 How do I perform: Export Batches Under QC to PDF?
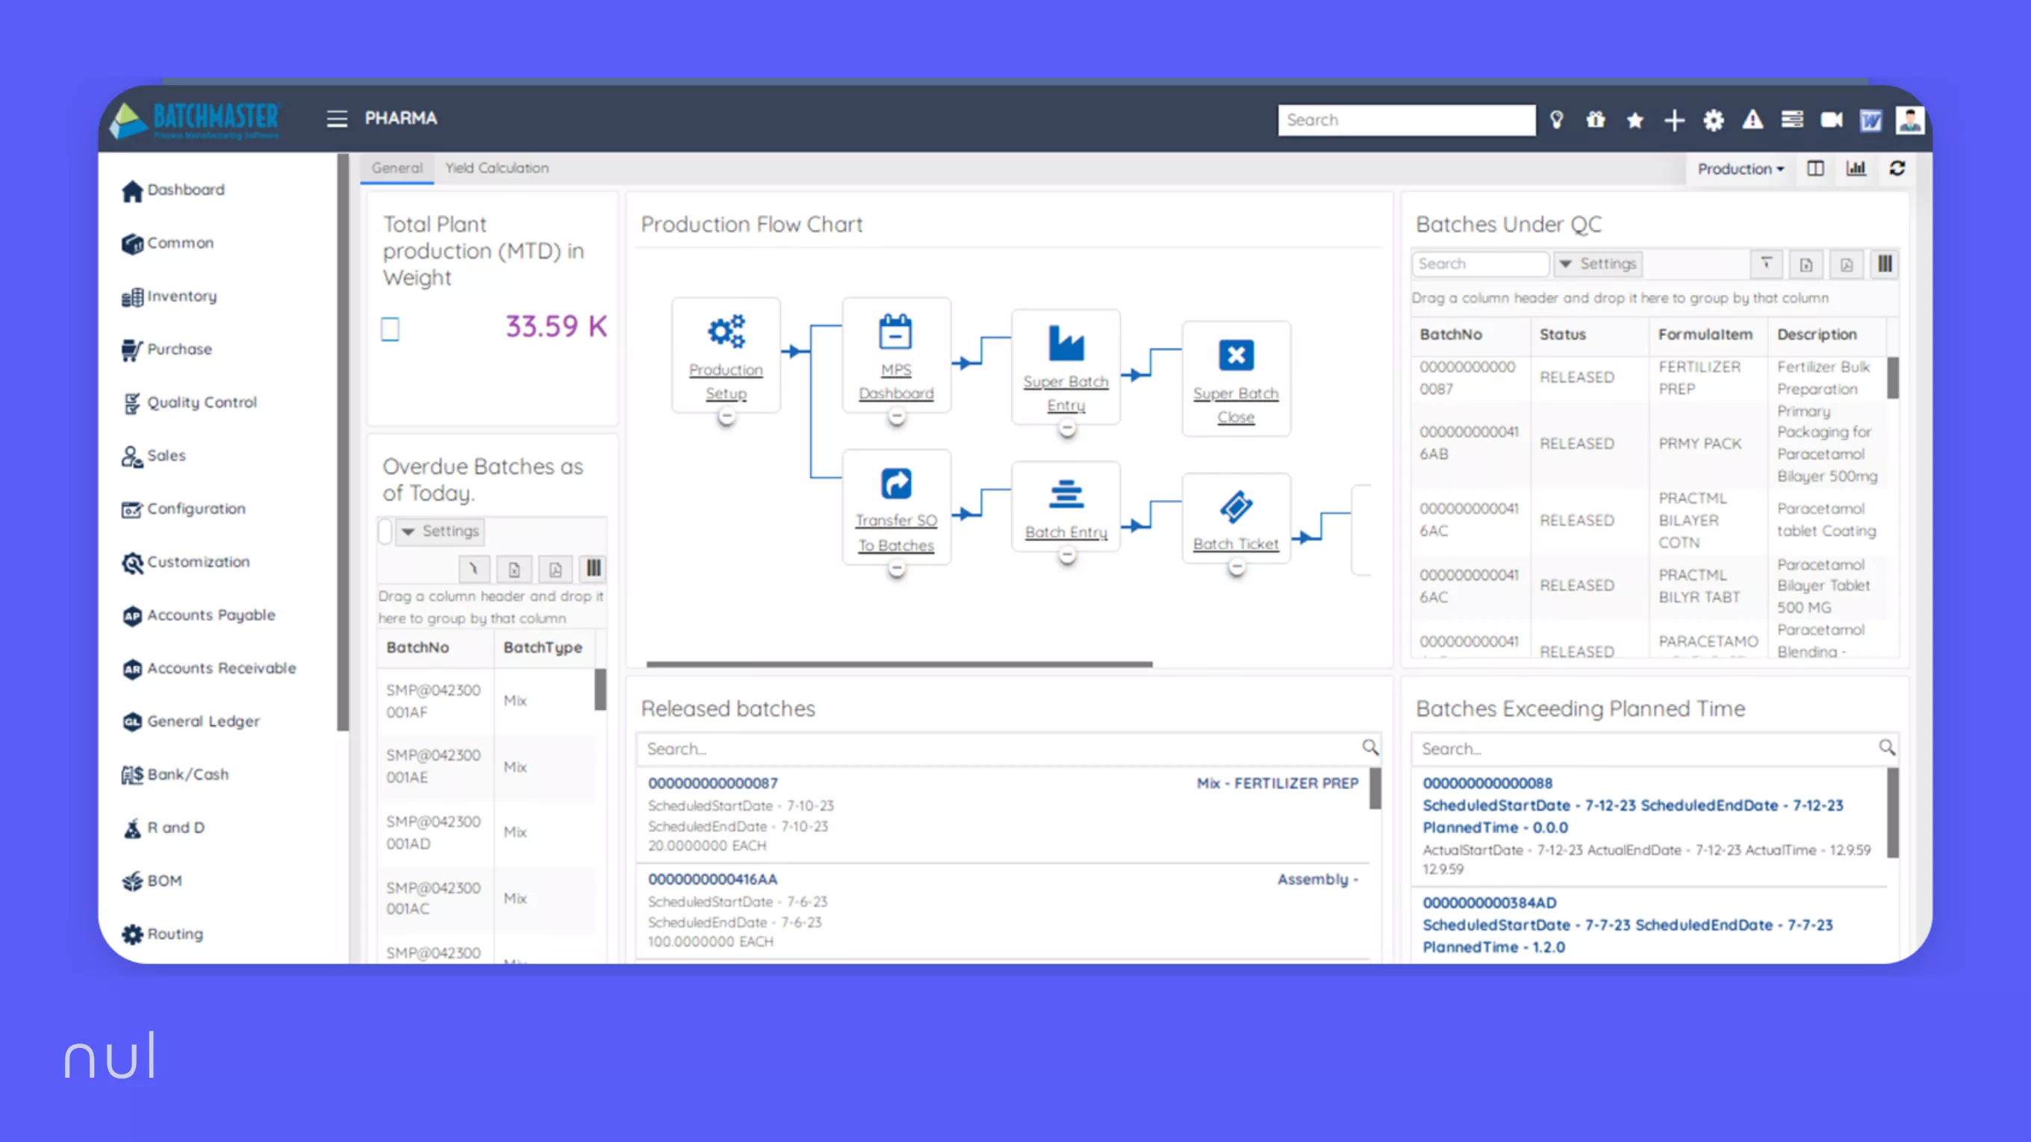point(1846,264)
